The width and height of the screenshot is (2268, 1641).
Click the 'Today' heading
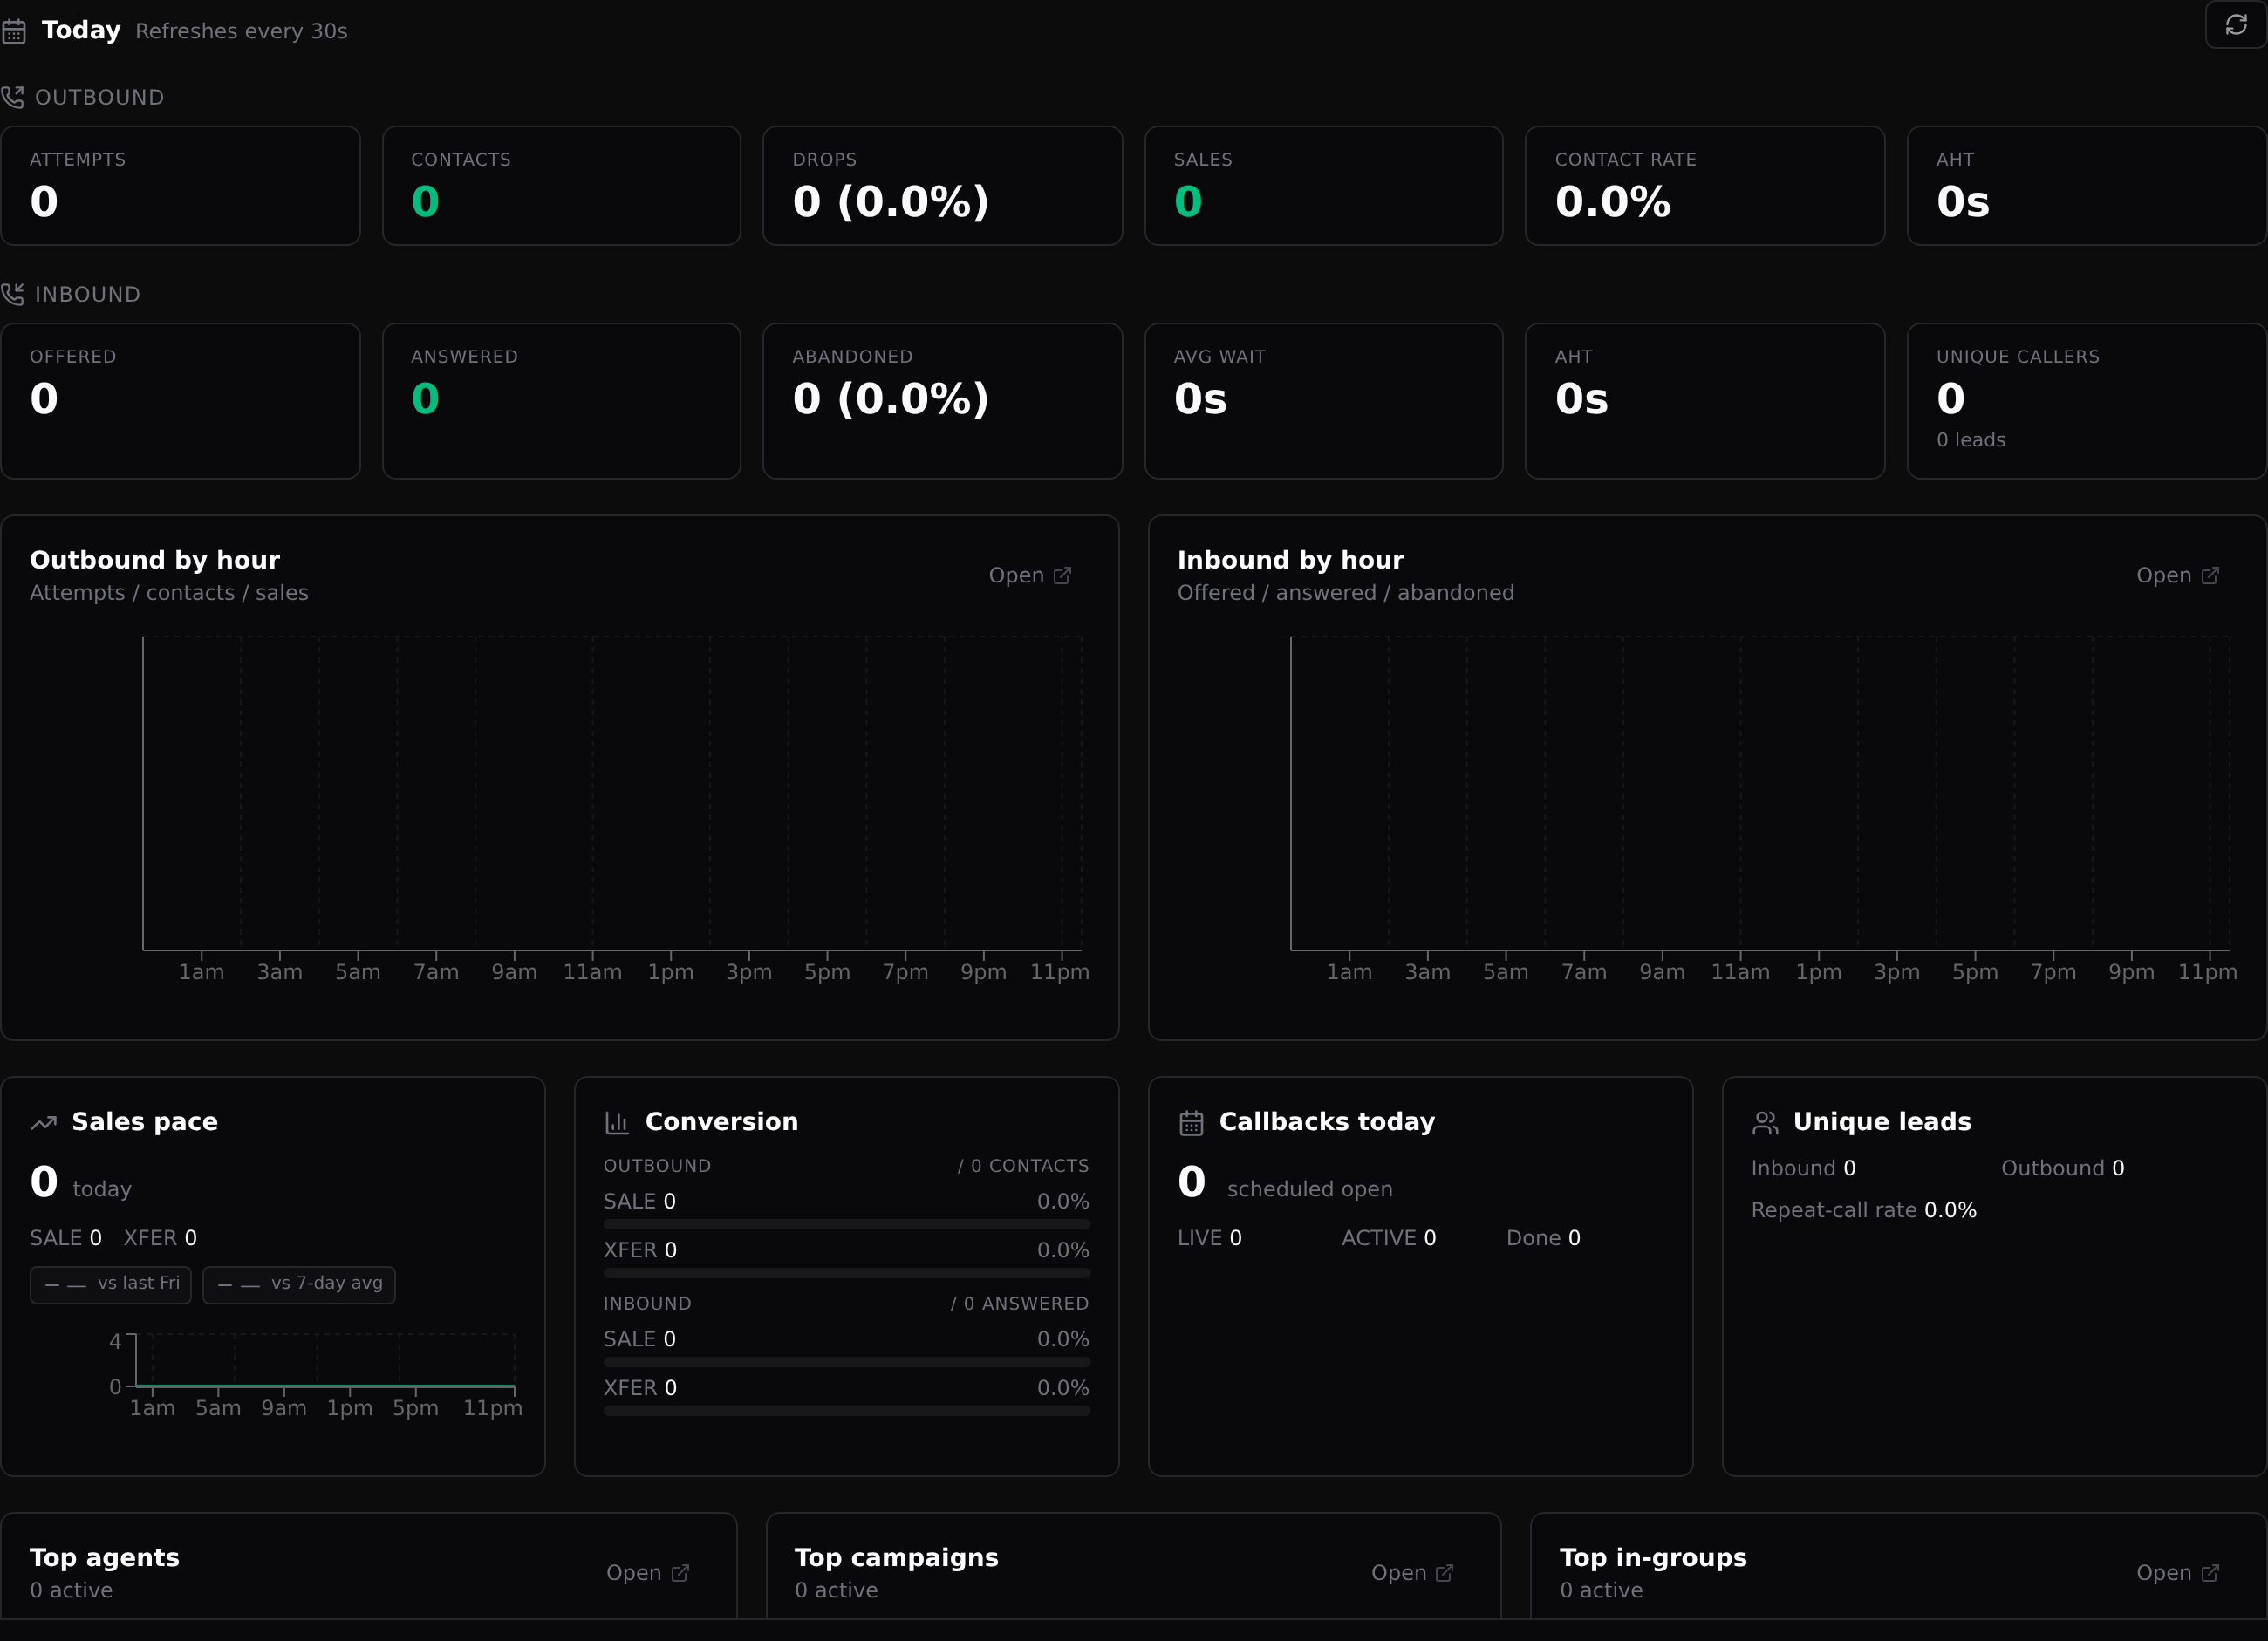(81, 31)
